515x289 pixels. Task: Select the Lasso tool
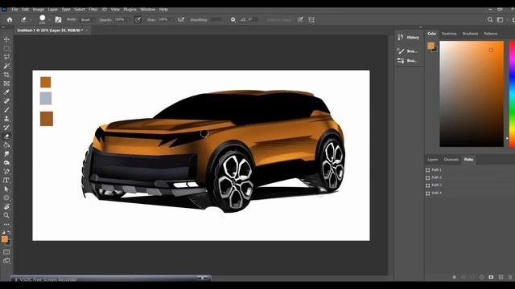6,57
